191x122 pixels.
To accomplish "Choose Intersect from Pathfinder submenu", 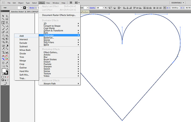I will [x=26, y=40].
